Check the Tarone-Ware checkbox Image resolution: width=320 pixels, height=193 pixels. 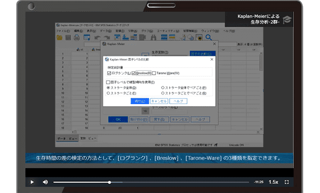point(154,73)
